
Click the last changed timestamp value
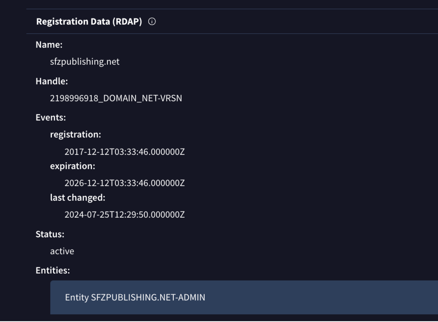click(125, 214)
